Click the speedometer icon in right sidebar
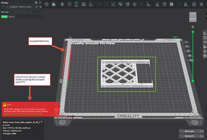This screenshot has height=140, width=207. coord(205,42)
